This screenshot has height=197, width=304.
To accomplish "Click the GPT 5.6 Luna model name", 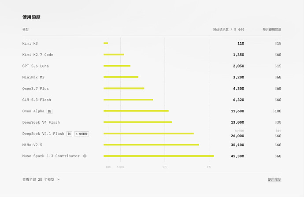I will pyautogui.click(x=36, y=66).
